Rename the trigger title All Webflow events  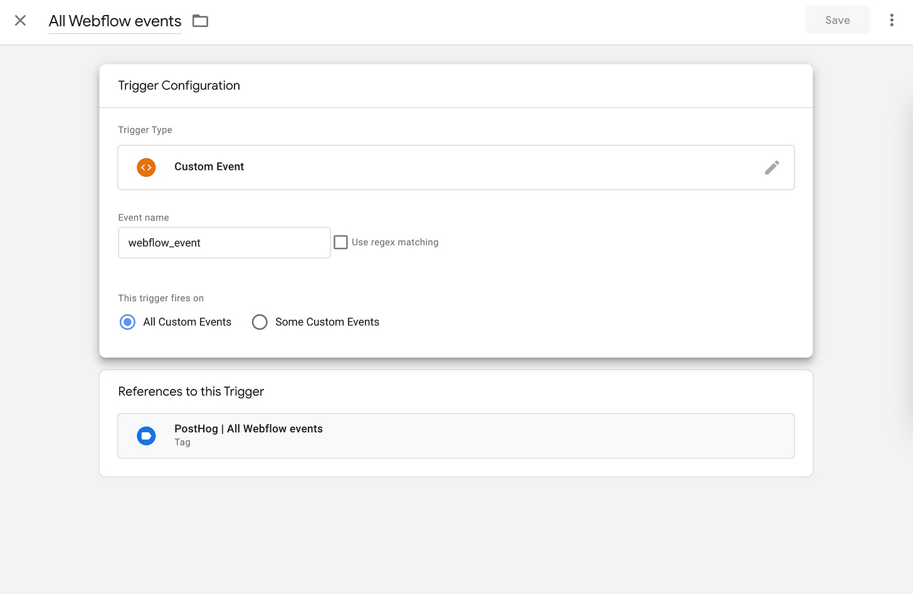pyautogui.click(x=115, y=21)
